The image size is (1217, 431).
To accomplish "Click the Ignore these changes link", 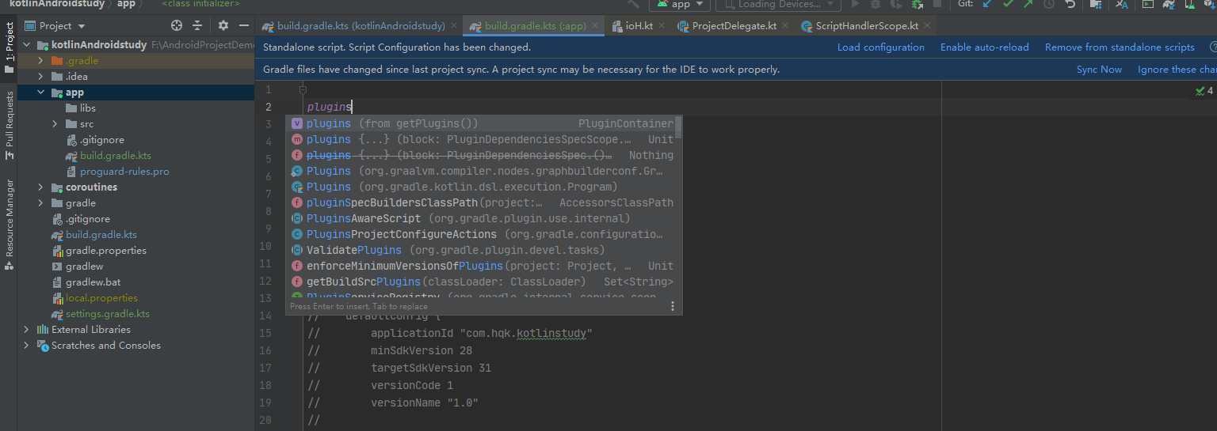I will pyautogui.click(x=1177, y=70).
